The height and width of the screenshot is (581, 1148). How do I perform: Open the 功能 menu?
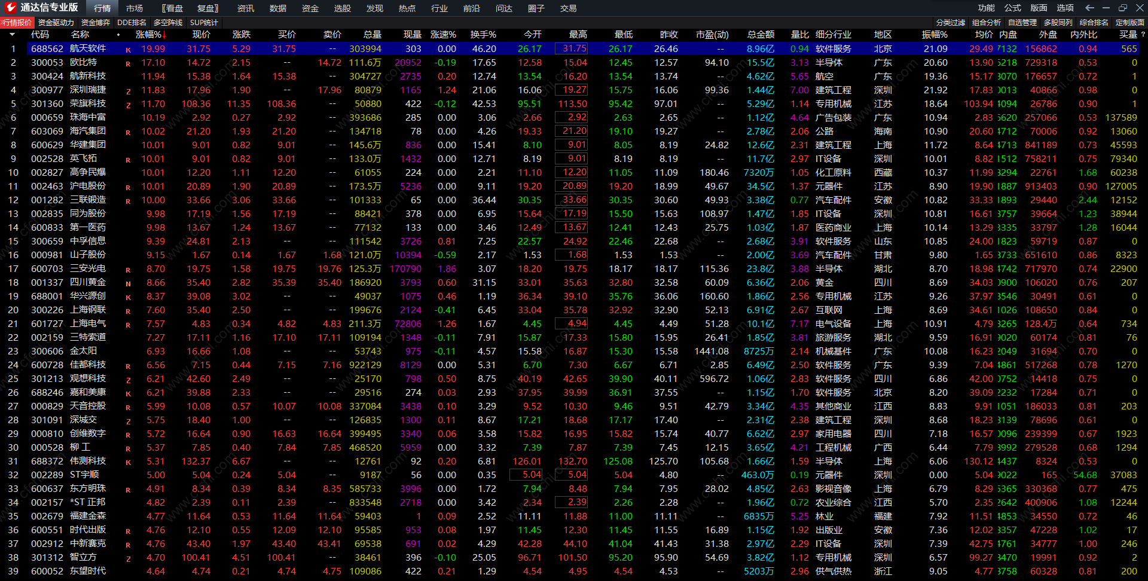coord(987,8)
